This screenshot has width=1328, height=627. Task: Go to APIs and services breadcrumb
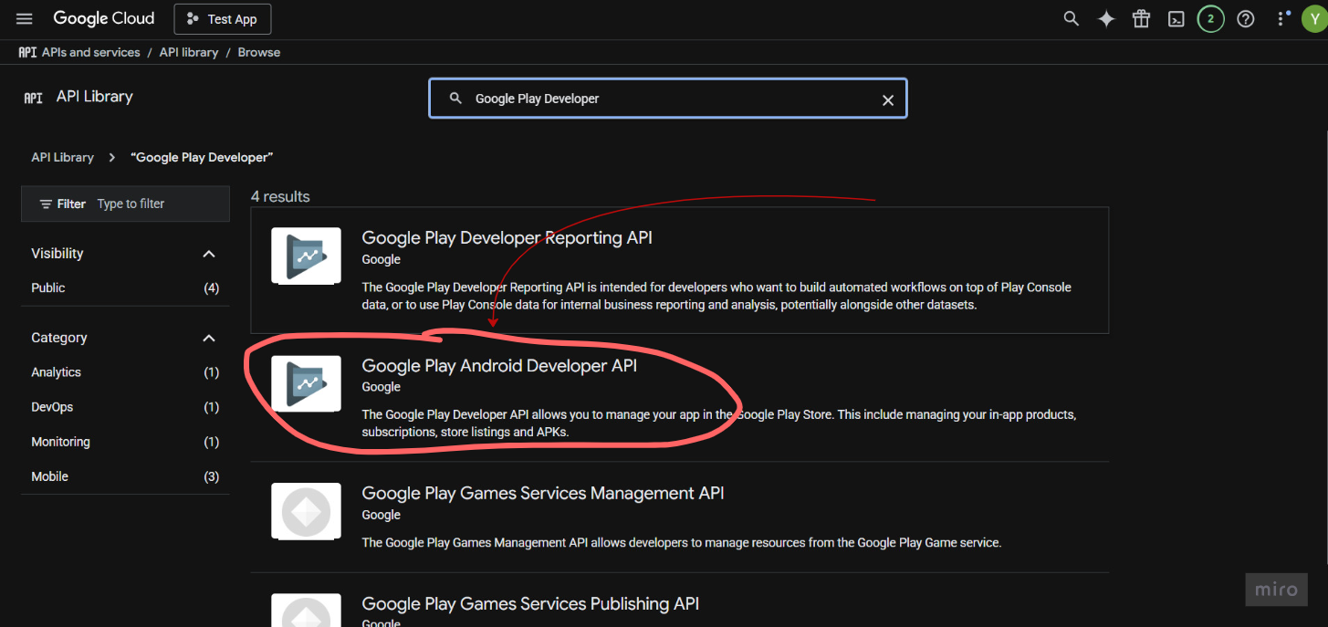pos(91,52)
